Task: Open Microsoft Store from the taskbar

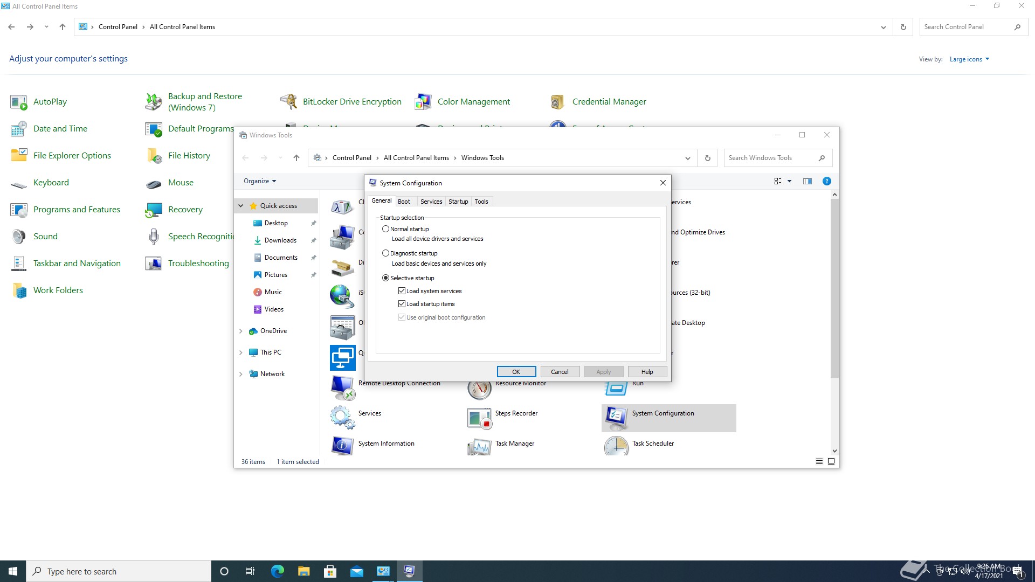Action: [330, 571]
